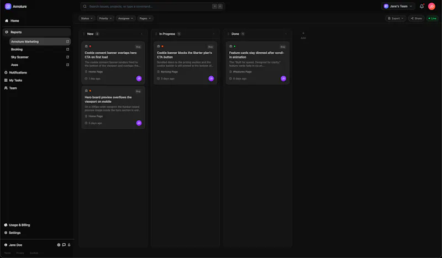442x258 pixels.
Task: Open the Jane's Team switcher dropdown
Action: click(398, 6)
